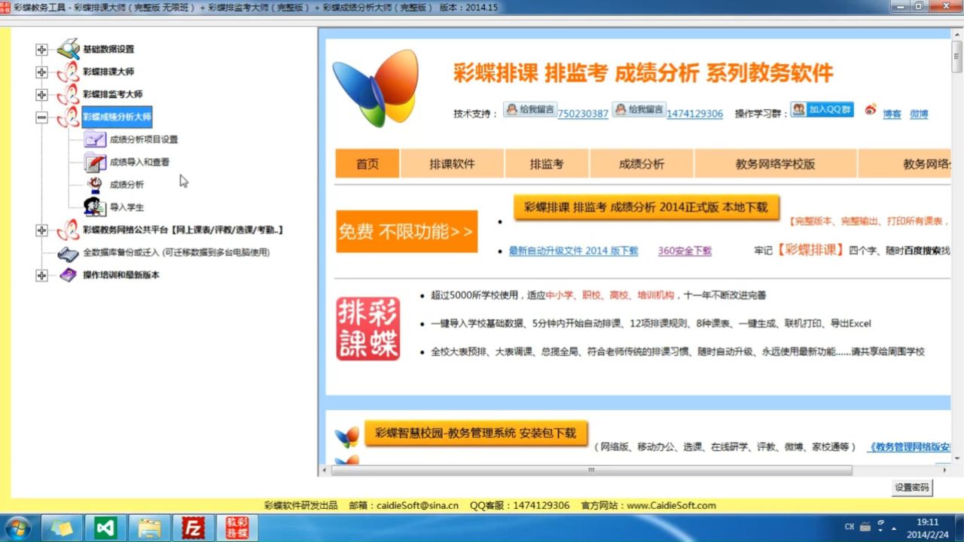Expand the 基础数据设置 tree node
Screen dimensions: 964x542
41,50
